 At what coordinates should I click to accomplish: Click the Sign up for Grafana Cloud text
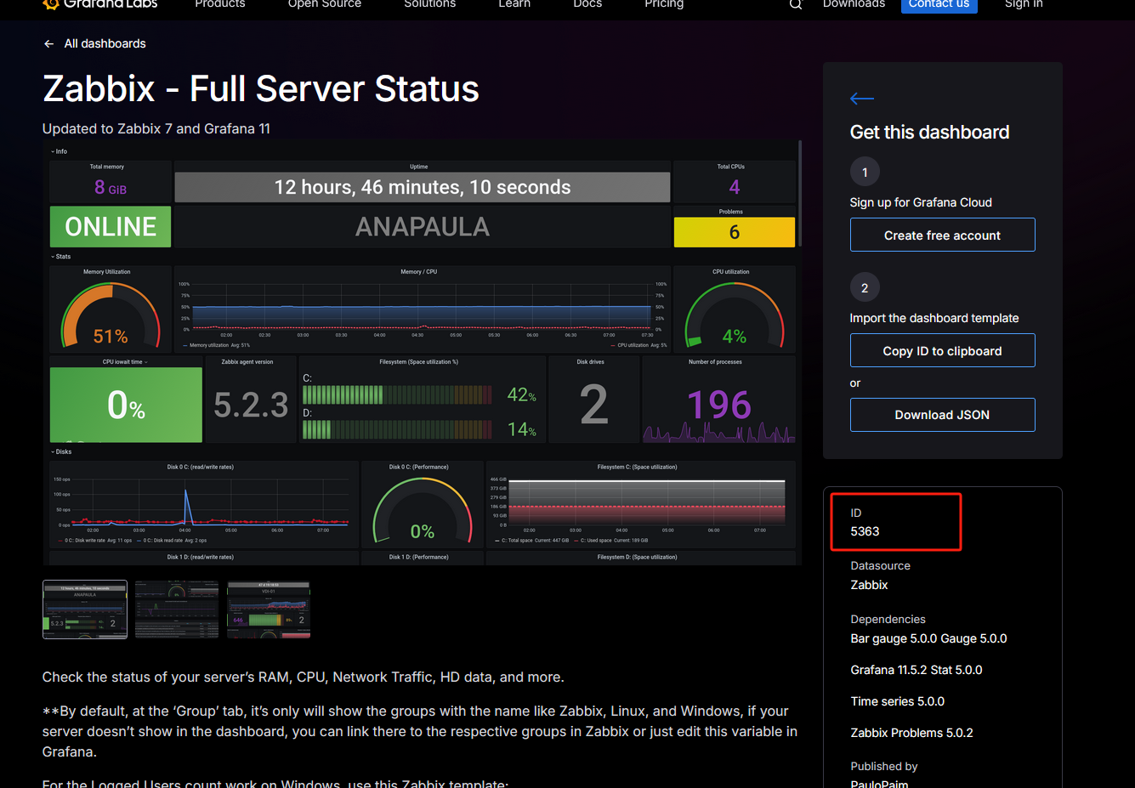coord(921,202)
